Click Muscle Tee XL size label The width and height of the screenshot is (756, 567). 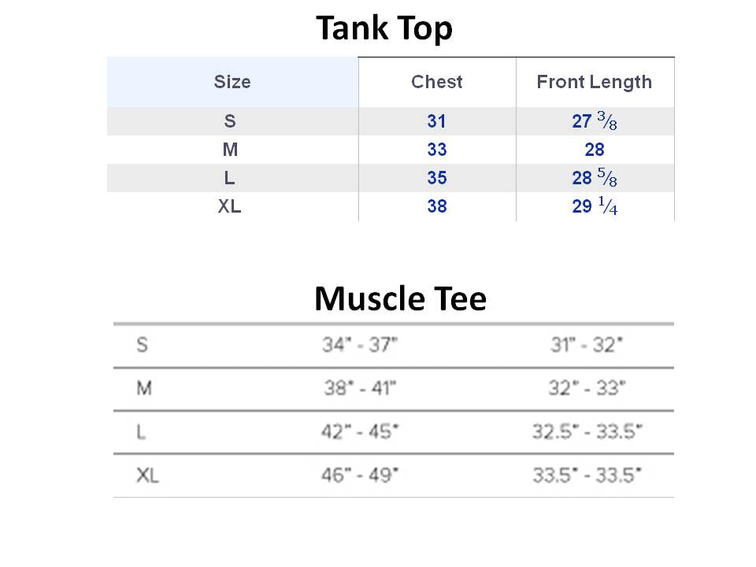point(147,476)
